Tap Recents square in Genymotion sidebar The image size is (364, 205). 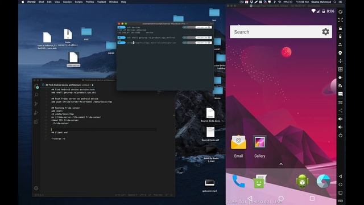click(340, 192)
